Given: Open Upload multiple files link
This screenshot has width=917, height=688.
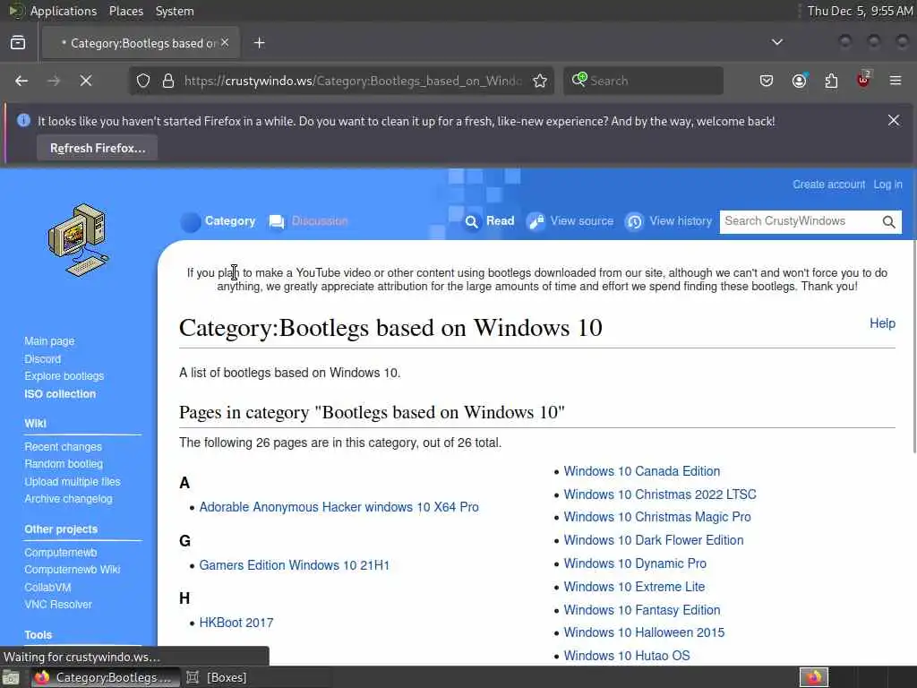Looking at the screenshot, I should click(x=73, y=481).
